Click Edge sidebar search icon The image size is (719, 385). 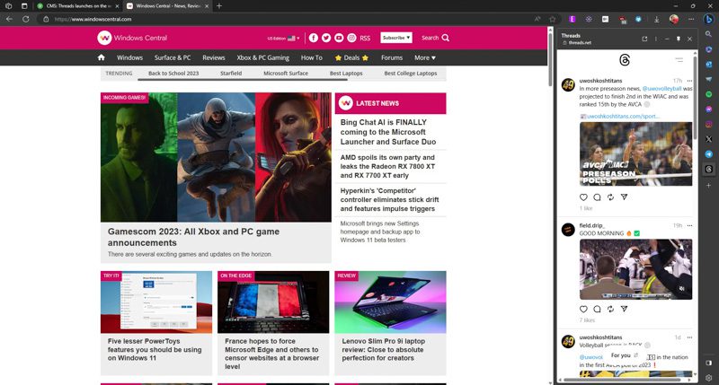tap(709, 34)
